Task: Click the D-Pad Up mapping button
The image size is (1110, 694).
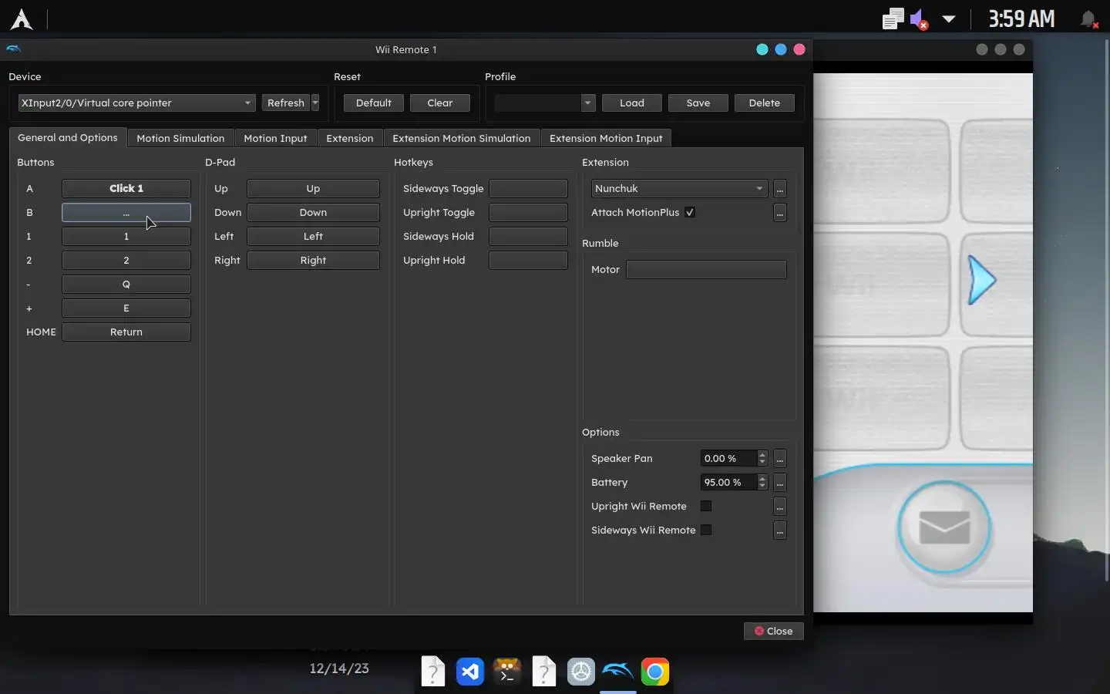Action: [x=313, y=188]
